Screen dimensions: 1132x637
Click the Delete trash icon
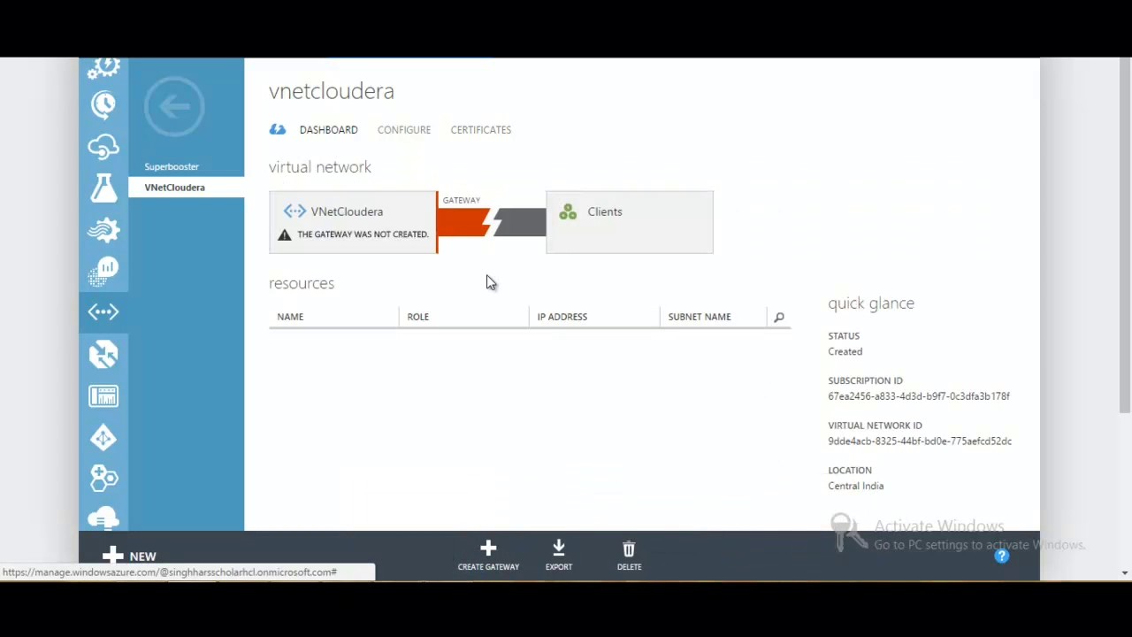pyautogui.click(x=629, y=549)
